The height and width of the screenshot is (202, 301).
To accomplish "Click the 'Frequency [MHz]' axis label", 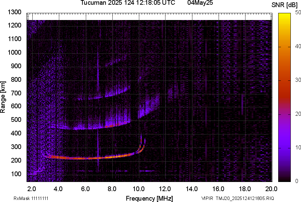I will tap(149, 198).
